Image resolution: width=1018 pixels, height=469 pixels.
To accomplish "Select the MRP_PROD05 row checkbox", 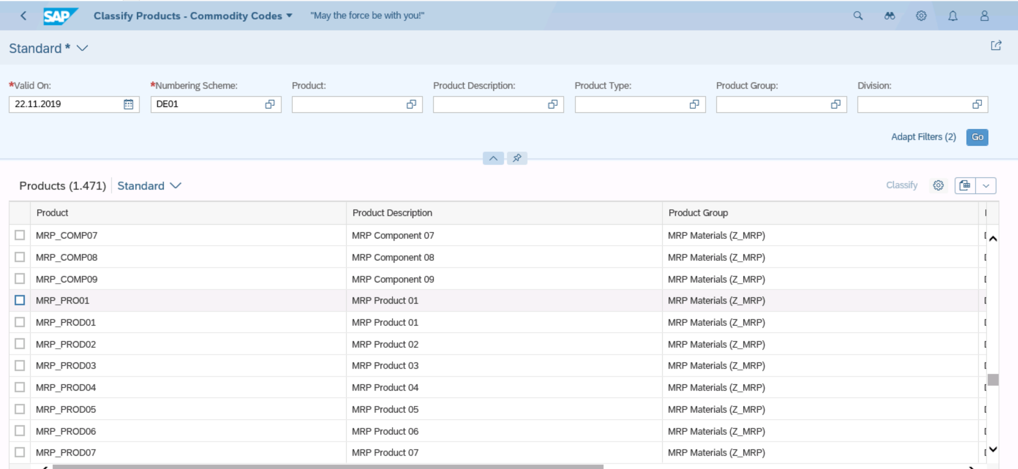I will click(20, 409).
